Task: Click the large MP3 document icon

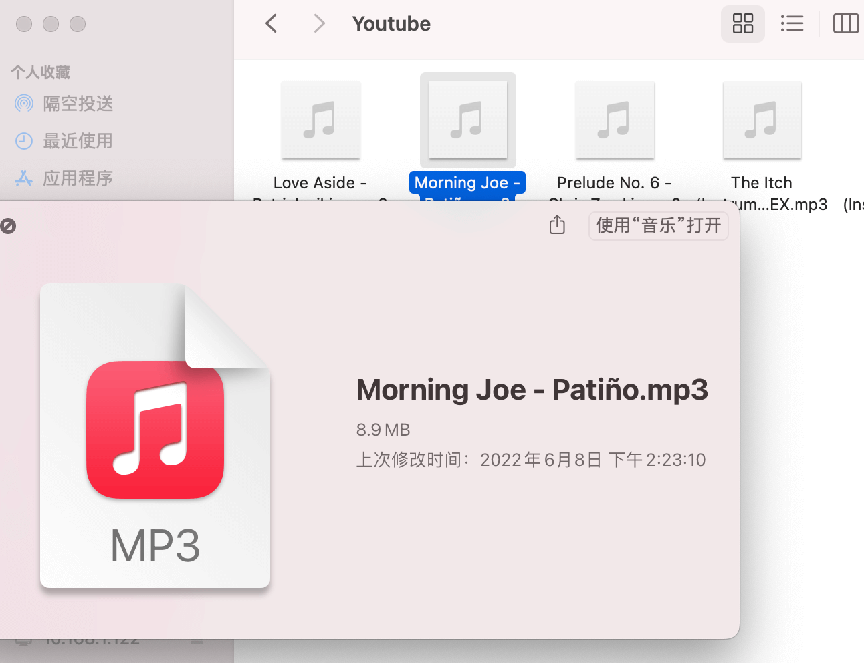Action: point(155,436)
